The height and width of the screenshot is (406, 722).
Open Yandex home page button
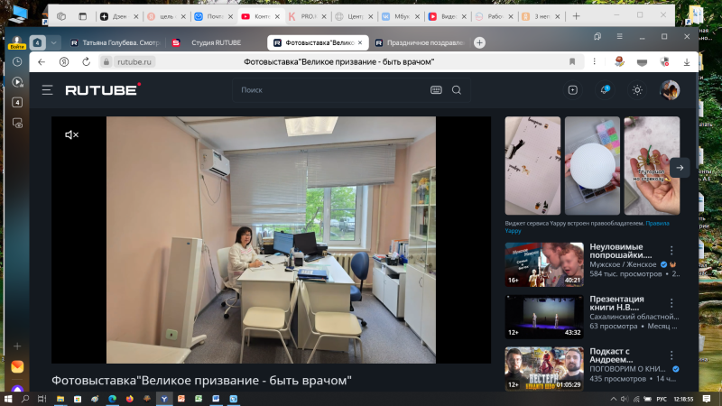coord(64,62)
